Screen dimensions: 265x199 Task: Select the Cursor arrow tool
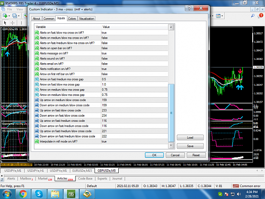5,22
